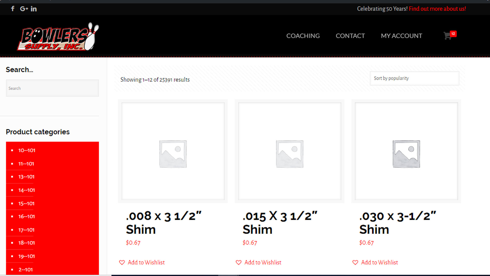Select the 17--101 product category
The width and height of the screenshot is (490, 276).
coord(26,230)
